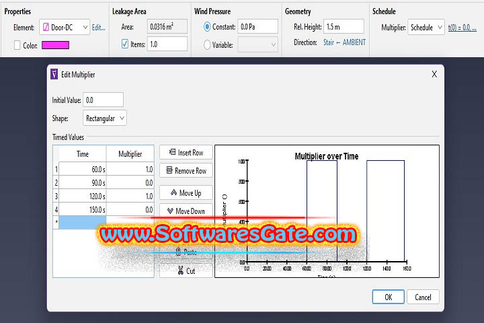Select Constant wind pressure radio button

click(208, 27)
